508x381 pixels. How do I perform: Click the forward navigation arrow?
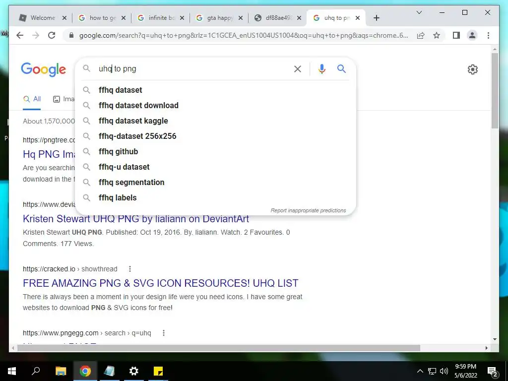[x=36, y=35]
